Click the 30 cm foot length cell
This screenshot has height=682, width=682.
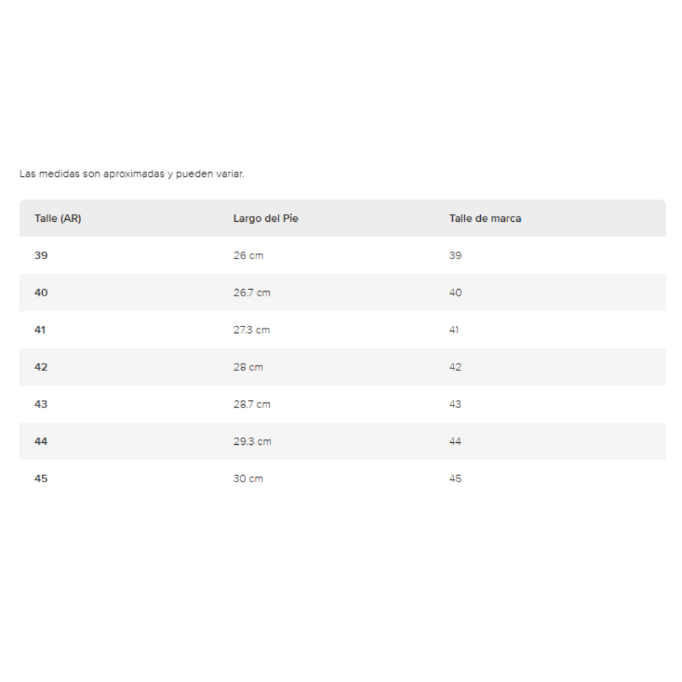(x=248, y=478)
